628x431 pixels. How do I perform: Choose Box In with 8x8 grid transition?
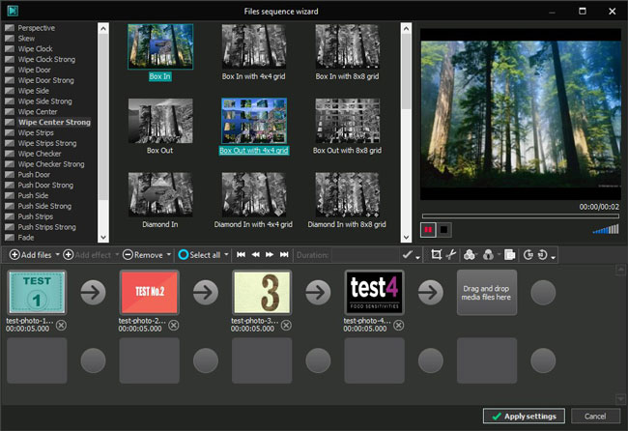click(347, 46)
